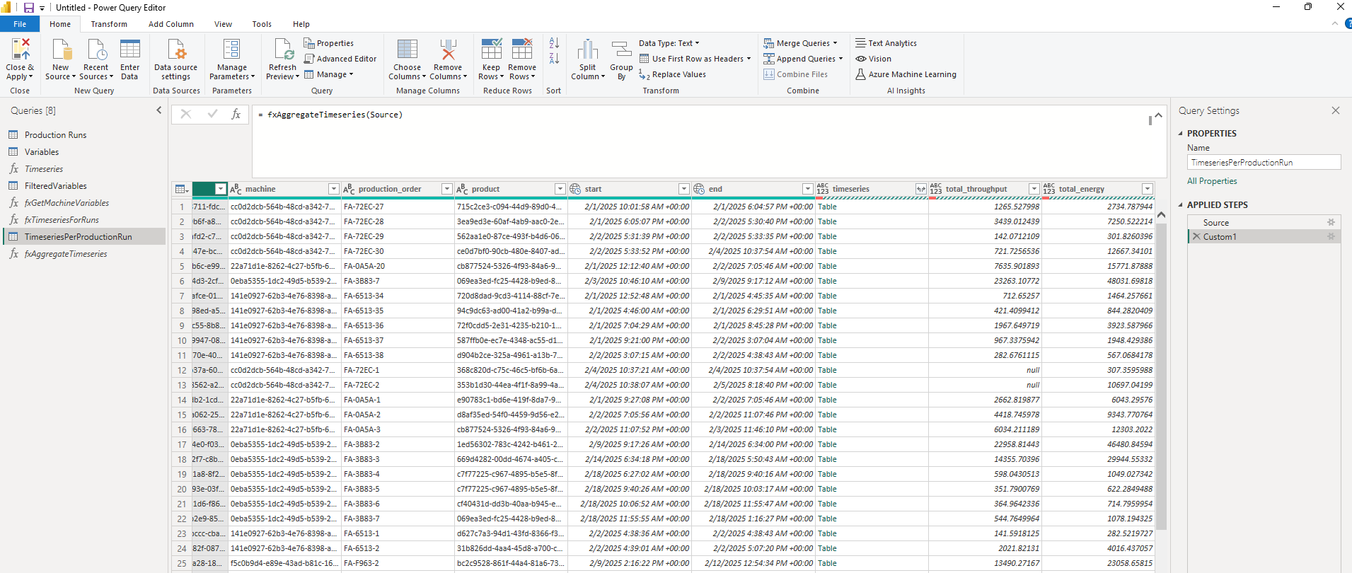Confirm formula with the checkmark button

coord(212,114)
